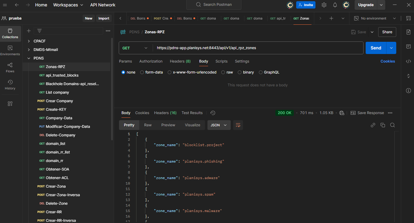Open the Documentation icon in right sidebar
This screenshot has width=414, height=223.
408,32
